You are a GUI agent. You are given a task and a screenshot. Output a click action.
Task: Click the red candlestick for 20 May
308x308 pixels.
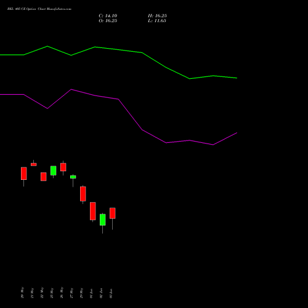coord(24,174)
